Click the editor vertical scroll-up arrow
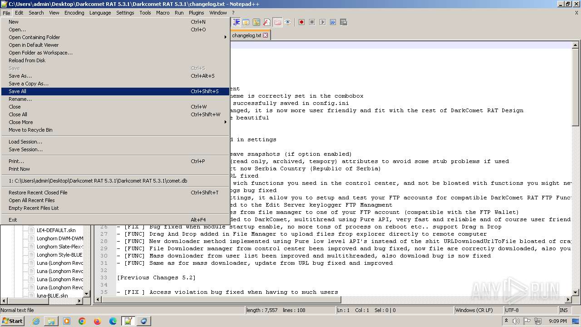 pyautogui.click(x=575, y=45)
